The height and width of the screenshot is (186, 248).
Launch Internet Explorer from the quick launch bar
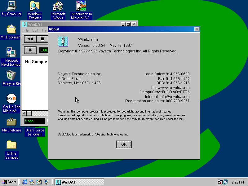click(25, 182)
